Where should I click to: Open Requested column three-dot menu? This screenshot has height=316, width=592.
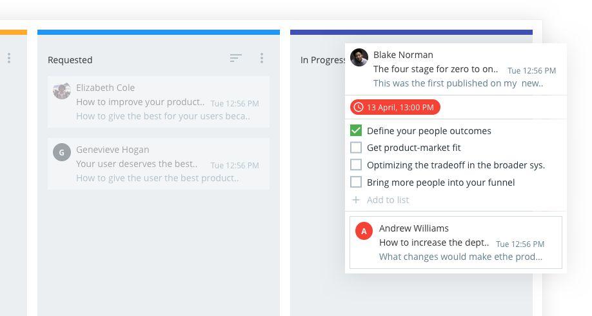[x=261, y=58]
